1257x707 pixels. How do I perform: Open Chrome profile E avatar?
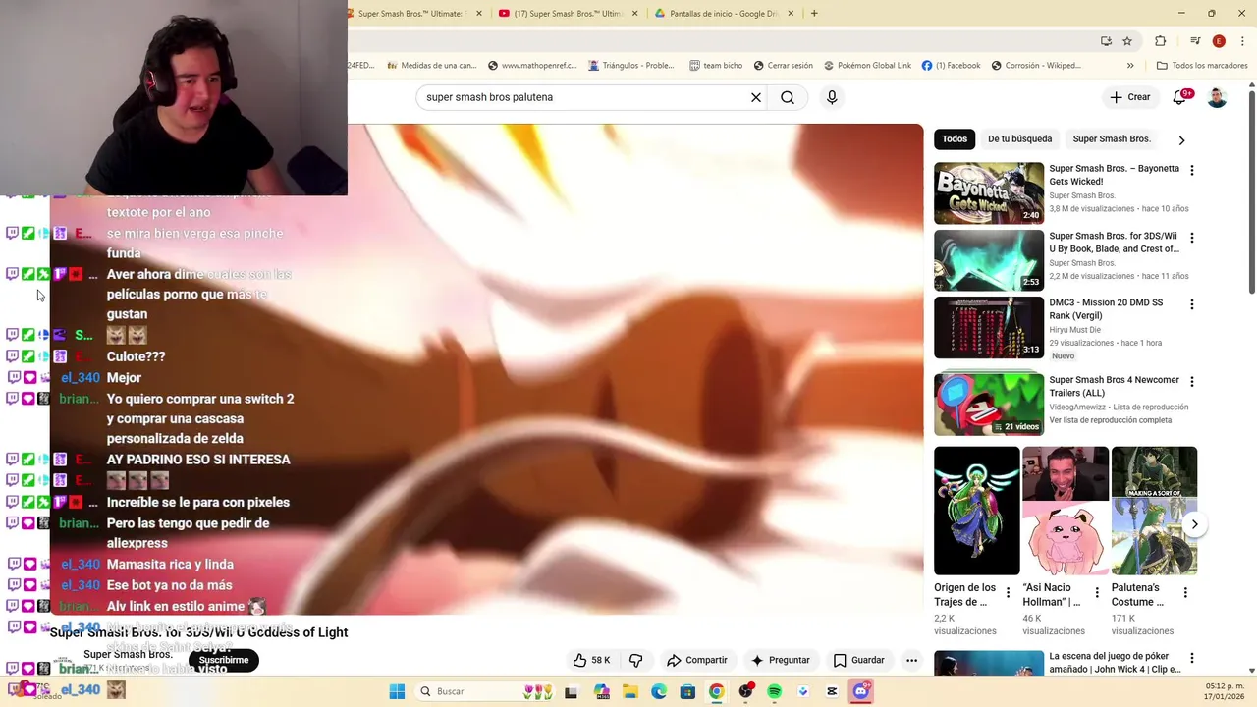tap(1219, 41)
